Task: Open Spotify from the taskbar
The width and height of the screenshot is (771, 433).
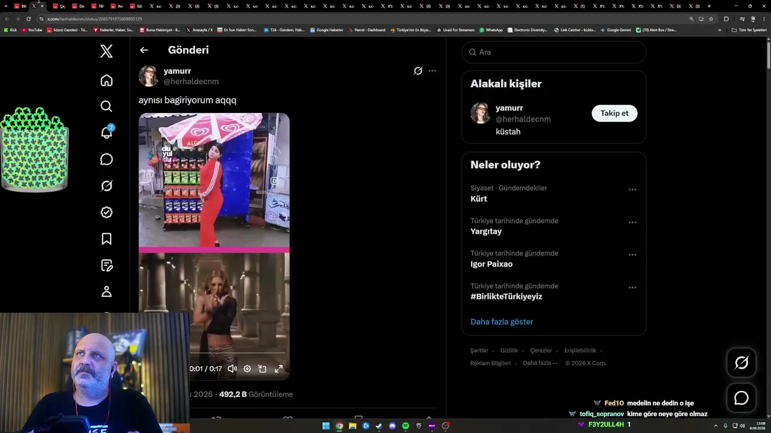Action: [x=405, y=426]
